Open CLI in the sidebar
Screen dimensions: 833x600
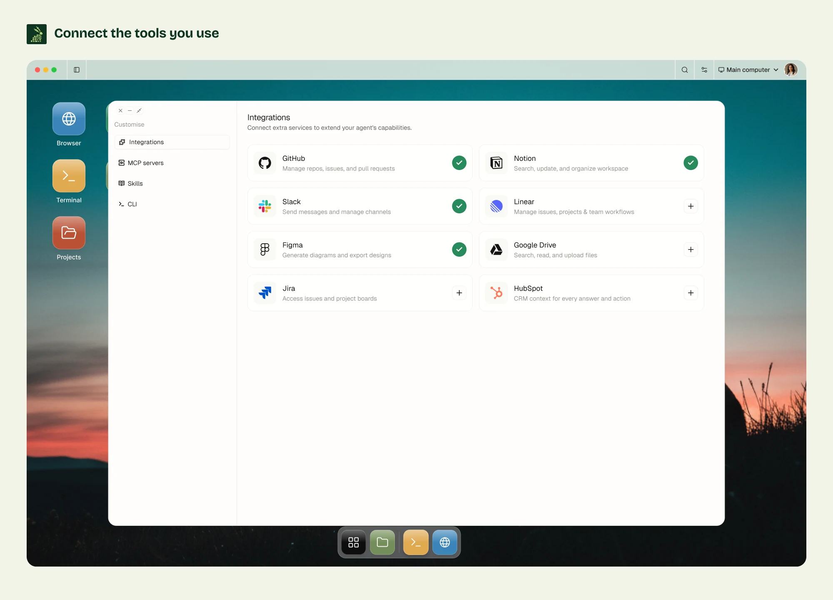tap(172, 204)
